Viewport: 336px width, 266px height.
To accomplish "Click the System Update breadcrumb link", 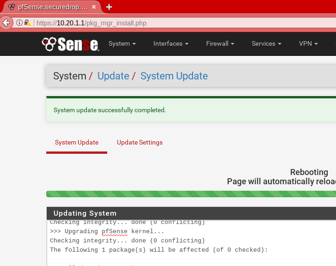I will click(x=174, y=76).
